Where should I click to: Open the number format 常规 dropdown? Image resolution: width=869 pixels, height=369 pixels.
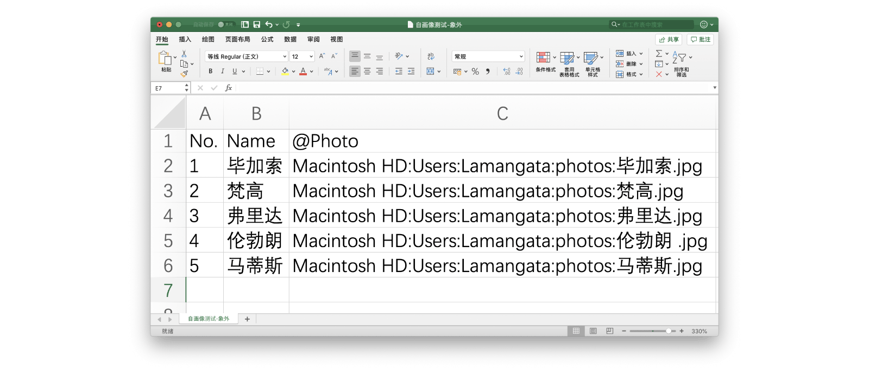521,56
